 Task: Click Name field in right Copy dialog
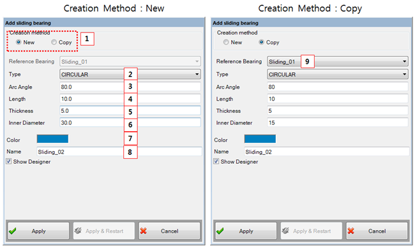click(x=327, y=152)
